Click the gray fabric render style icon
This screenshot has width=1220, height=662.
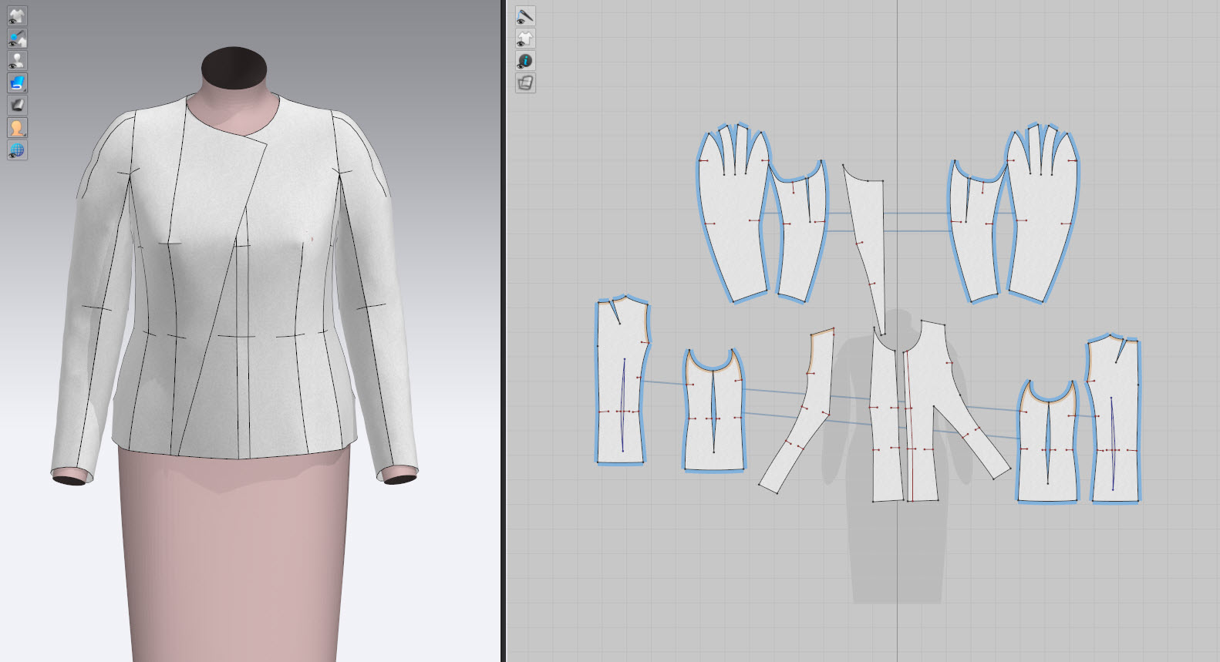[17, 105]
